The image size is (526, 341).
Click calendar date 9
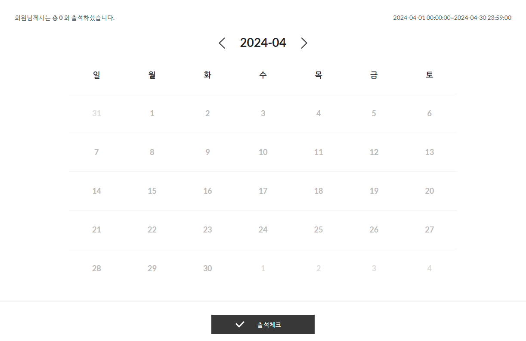207,152
